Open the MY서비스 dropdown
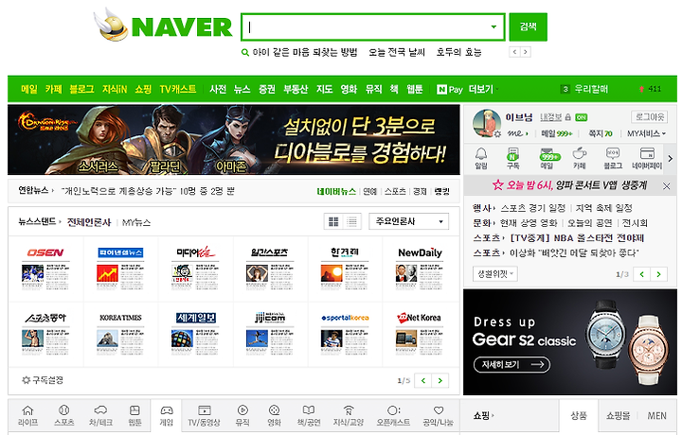The width and height of the screenshot is (682, 435). click(646, 133)
